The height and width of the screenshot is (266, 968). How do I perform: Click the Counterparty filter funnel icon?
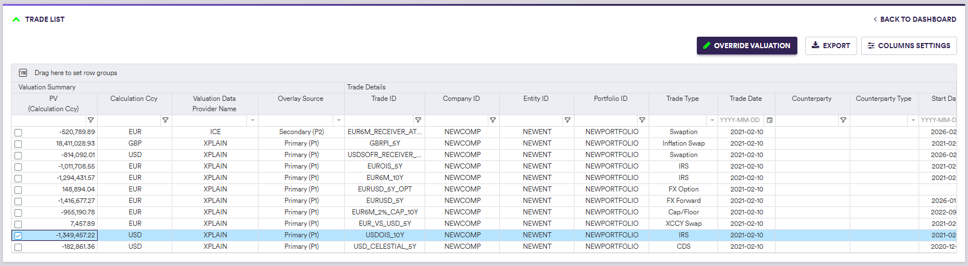(843, 120)
